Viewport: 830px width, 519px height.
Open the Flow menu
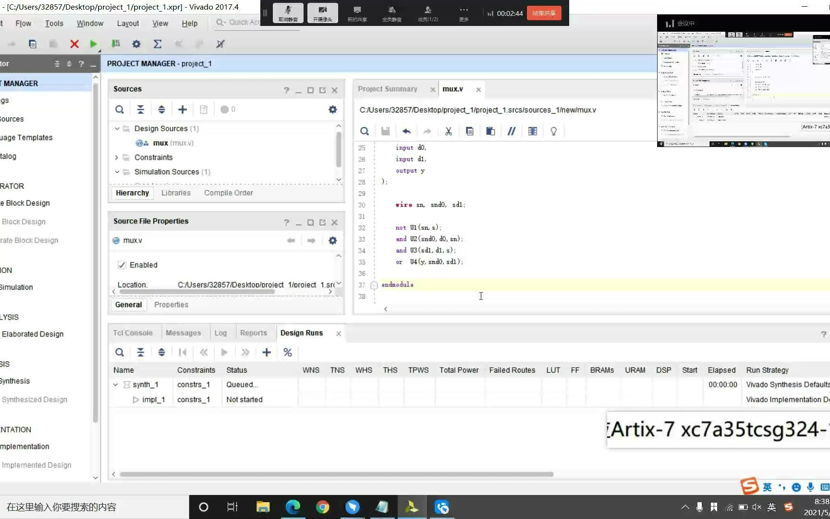pos(23,23)
